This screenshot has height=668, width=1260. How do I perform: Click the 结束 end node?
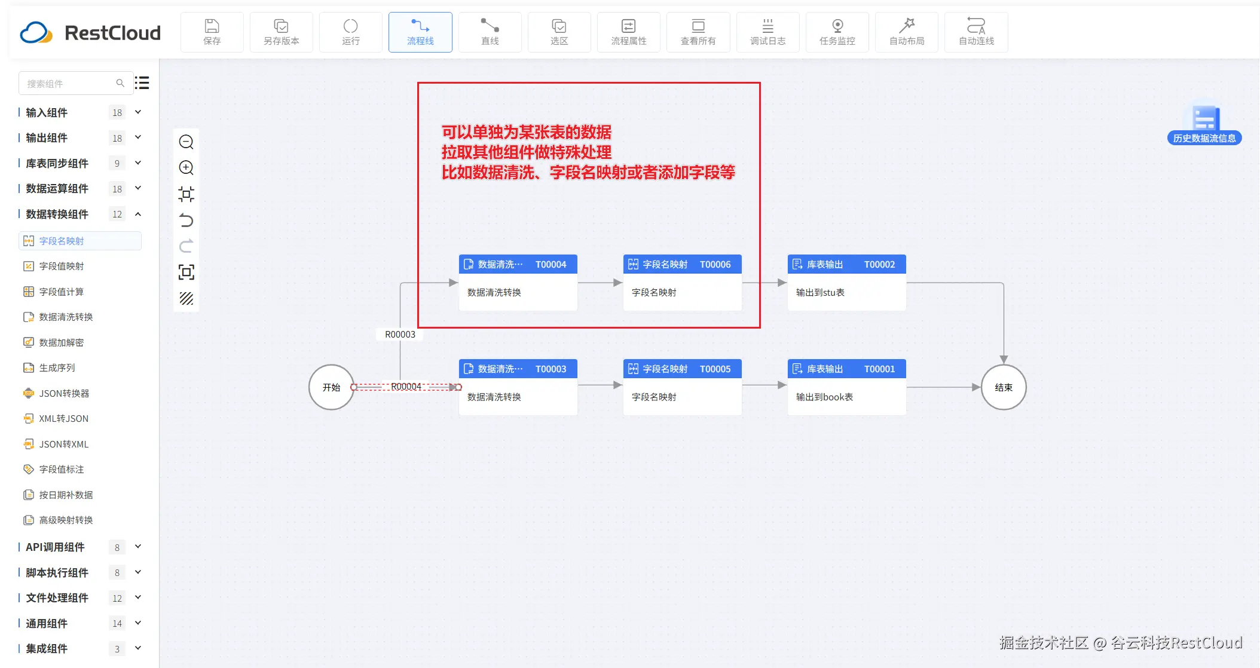pyautogui.click(x=1004, y=387)
